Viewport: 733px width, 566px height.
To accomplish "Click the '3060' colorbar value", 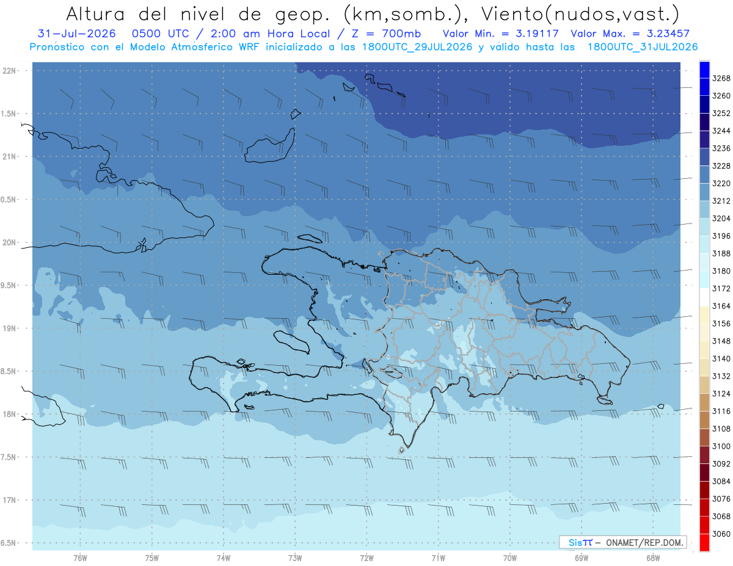I will coord(721,534).
